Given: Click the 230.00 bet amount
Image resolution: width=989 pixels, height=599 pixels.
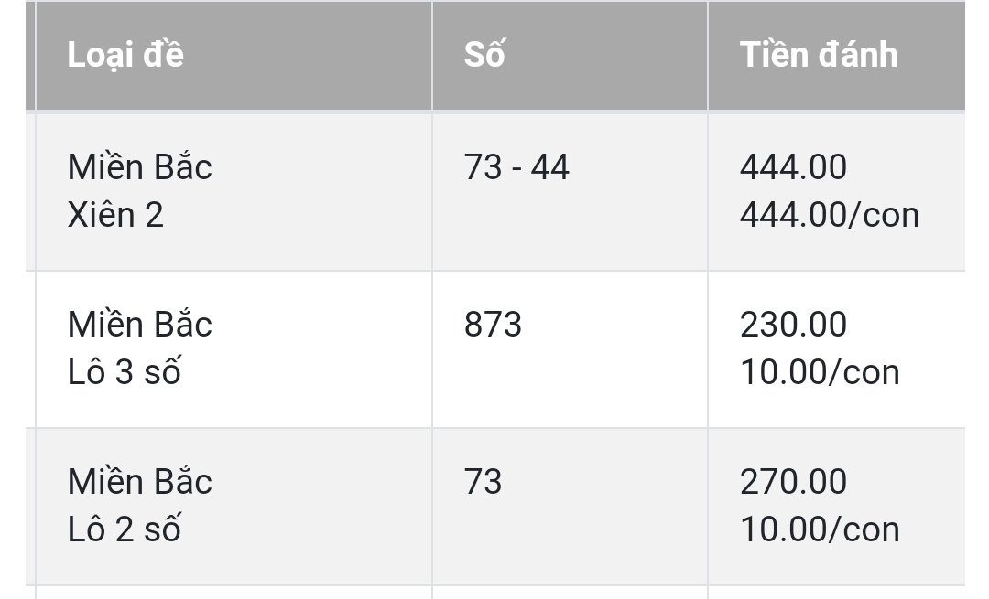Looking at the screenshot, I should tap(793, 325).
